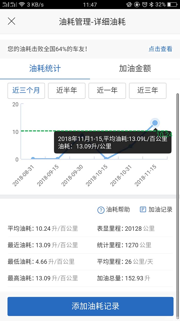Tap the alarm clock status icon
This screenshot has height=321, width=180.
click(x=145, y=5)
